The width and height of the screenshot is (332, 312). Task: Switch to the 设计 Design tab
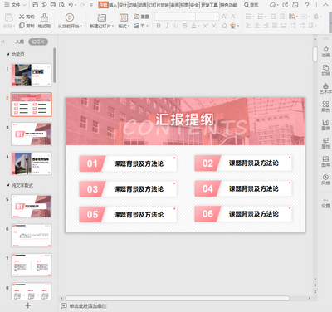pyautogui.click(x=123, y=5)
